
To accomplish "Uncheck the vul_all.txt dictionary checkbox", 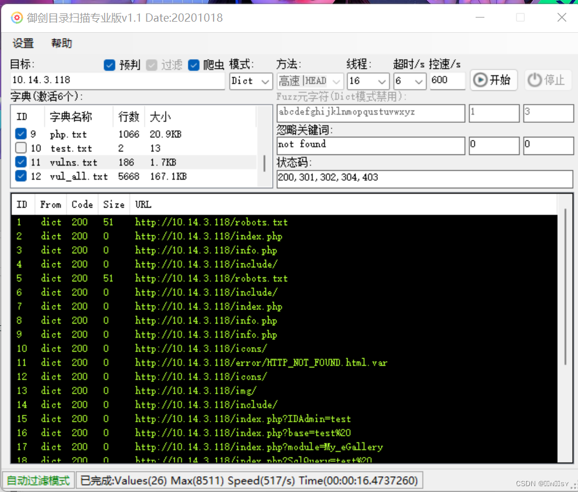I will tap(19, 176).
